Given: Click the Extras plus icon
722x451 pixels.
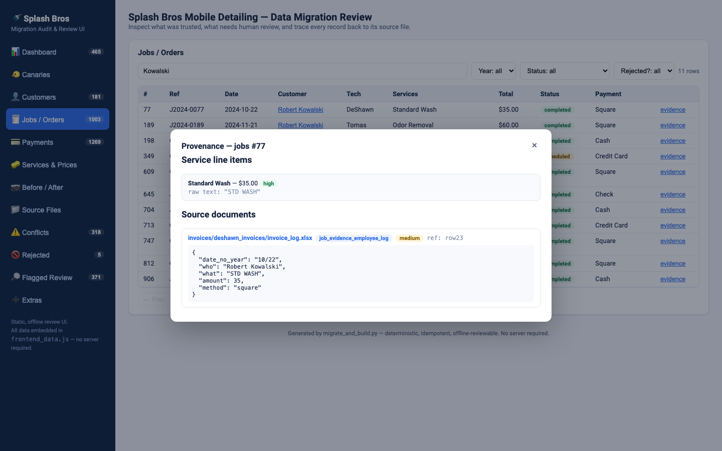Looking at the screenshot, I should tap(16, 300).
